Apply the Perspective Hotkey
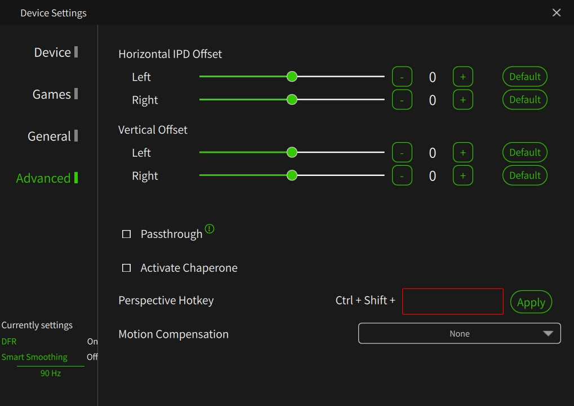This screenshot has height=406, width=574. point(531,302)
